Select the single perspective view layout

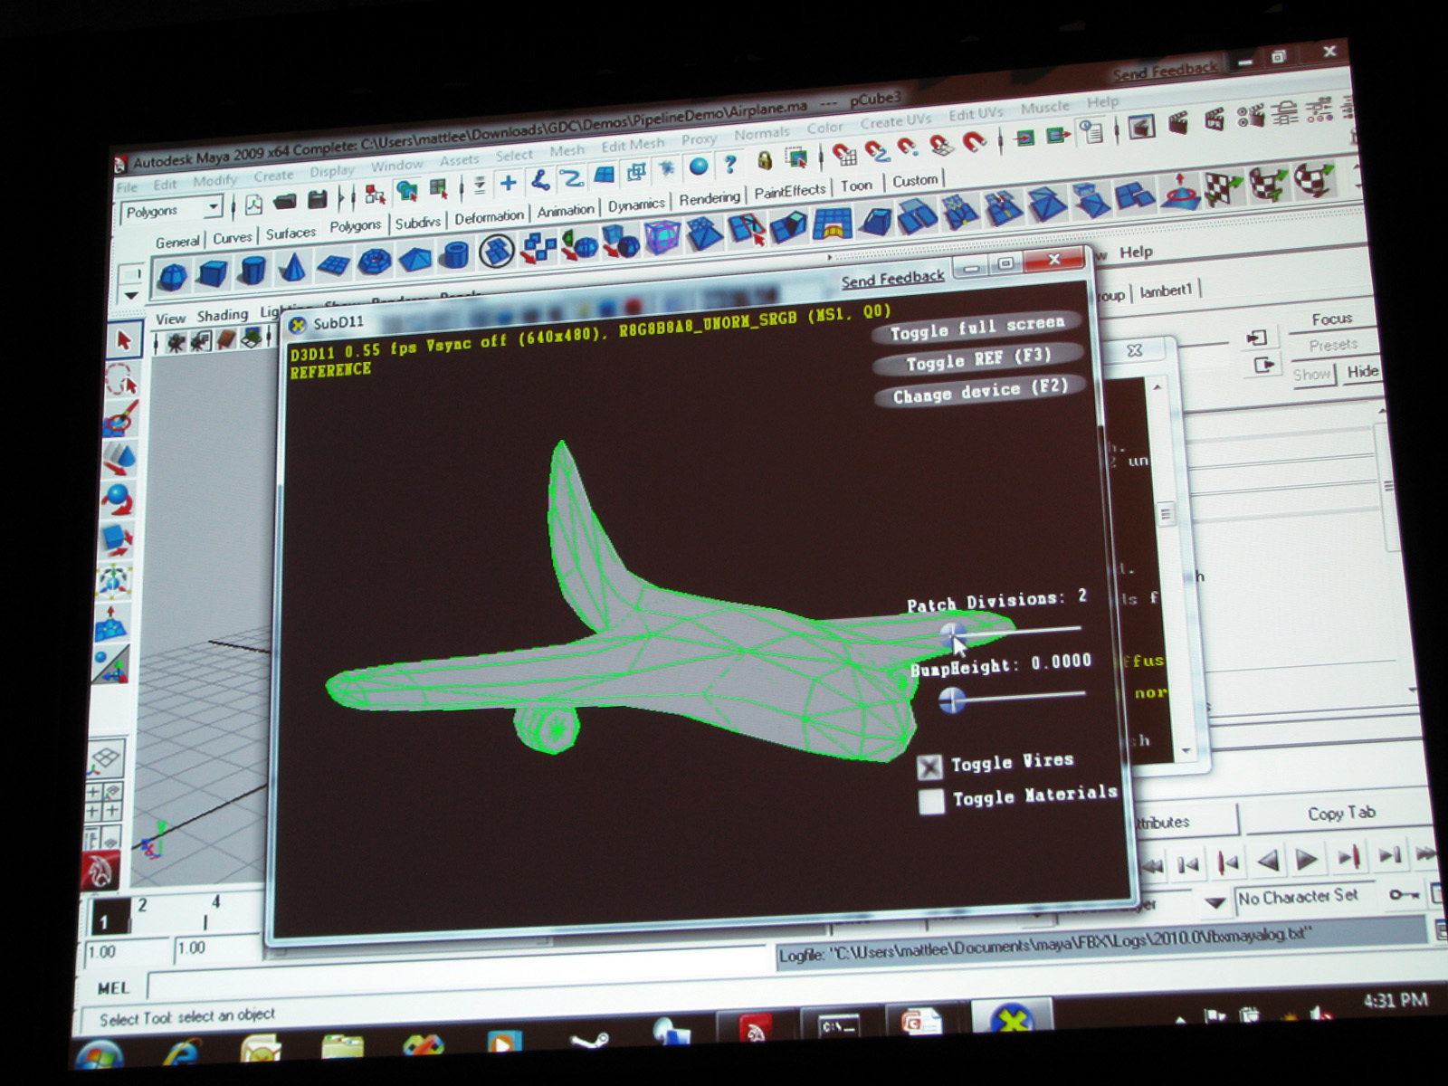click(105, 757)
